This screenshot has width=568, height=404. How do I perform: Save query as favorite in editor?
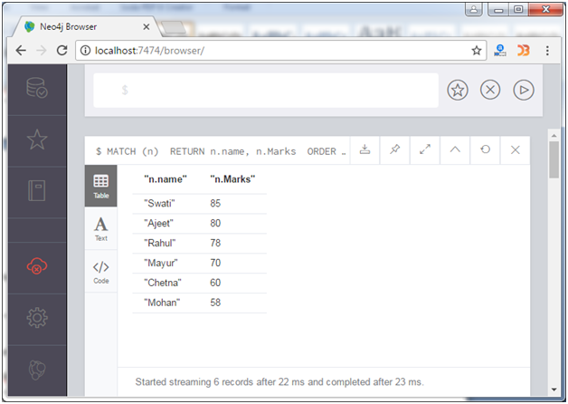point(458,91)
